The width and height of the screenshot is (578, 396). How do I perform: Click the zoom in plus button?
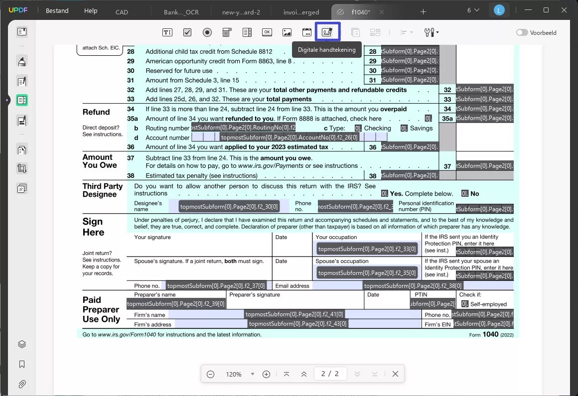[x=266, y=374]
